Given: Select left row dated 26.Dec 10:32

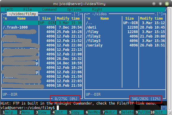Looking at the screenshot, I should coord(42,59).
